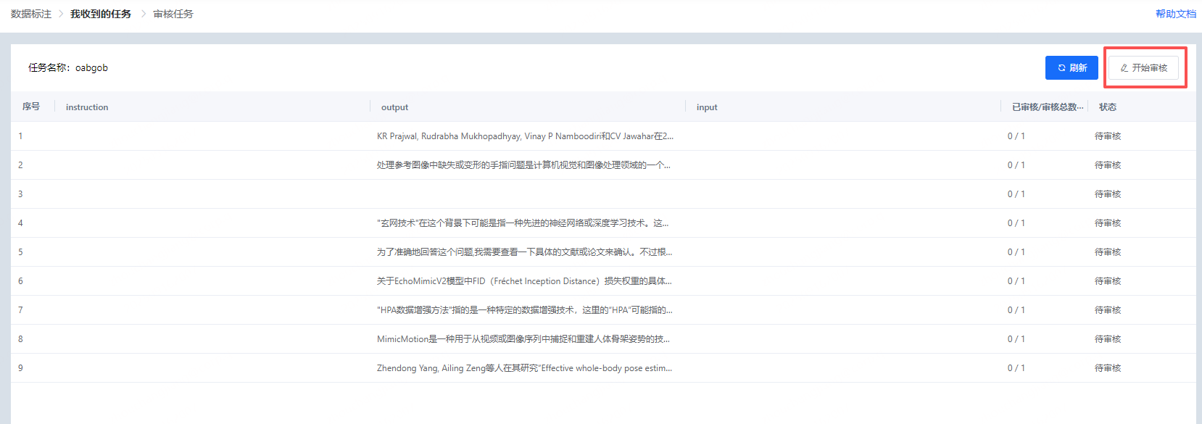The width and height of the screenshot is (1202, 424).
Task: Select the row starting with Zhendong Yang
Action: [x=603, y=367]
